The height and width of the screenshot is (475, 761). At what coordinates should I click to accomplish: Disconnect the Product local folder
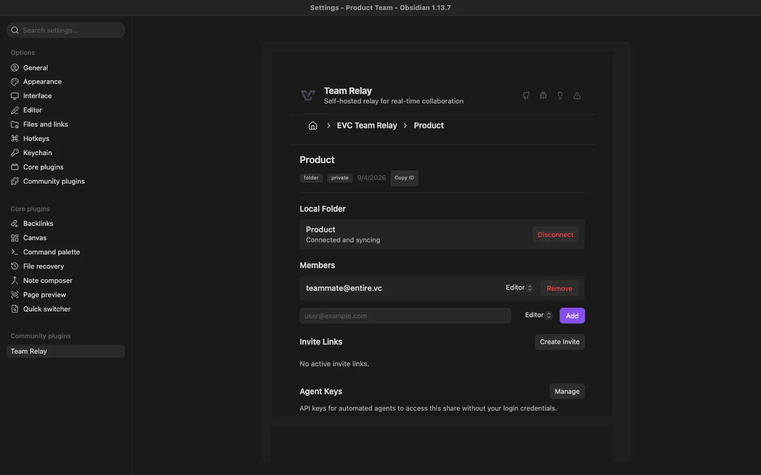[x=555, y=235]
